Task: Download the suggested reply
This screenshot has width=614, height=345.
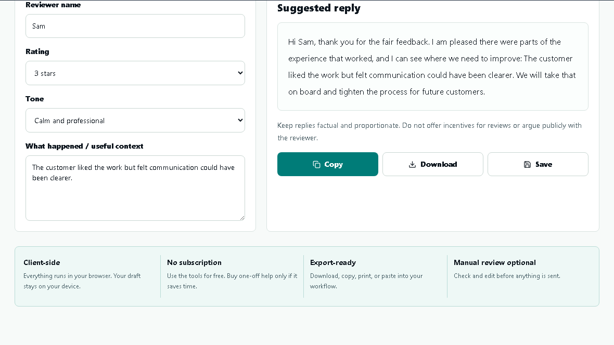Action: (x=433, y=164)
